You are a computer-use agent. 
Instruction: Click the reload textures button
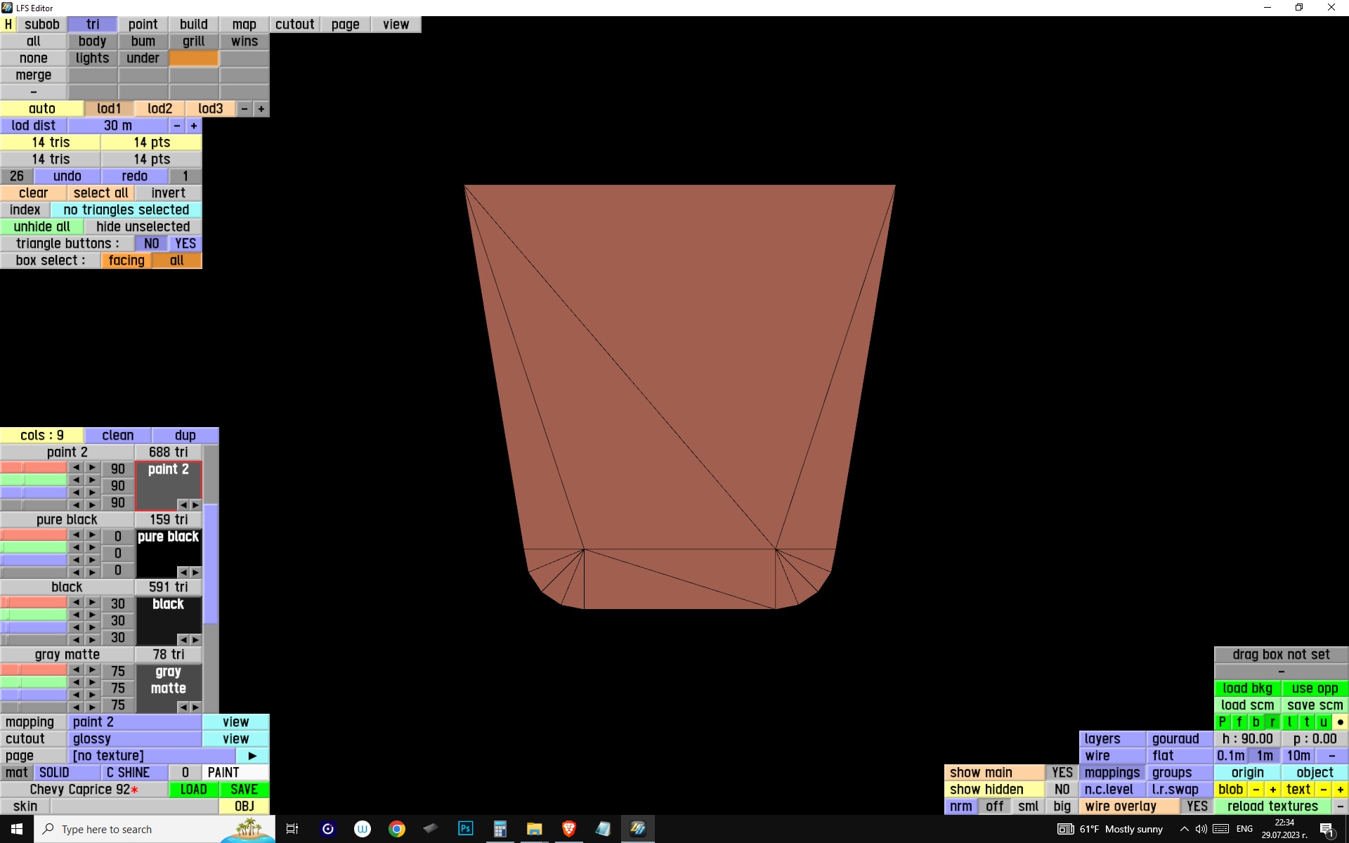(1272, 806)
